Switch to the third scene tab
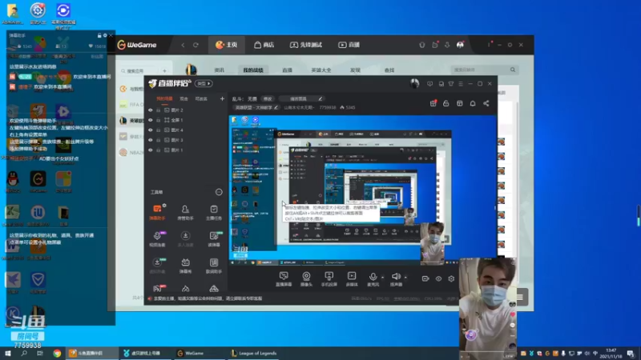 [201, 98]
